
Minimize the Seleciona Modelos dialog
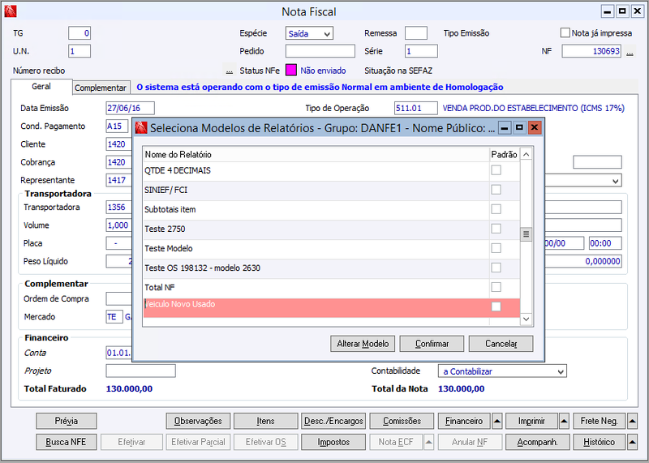pos(504,127)
